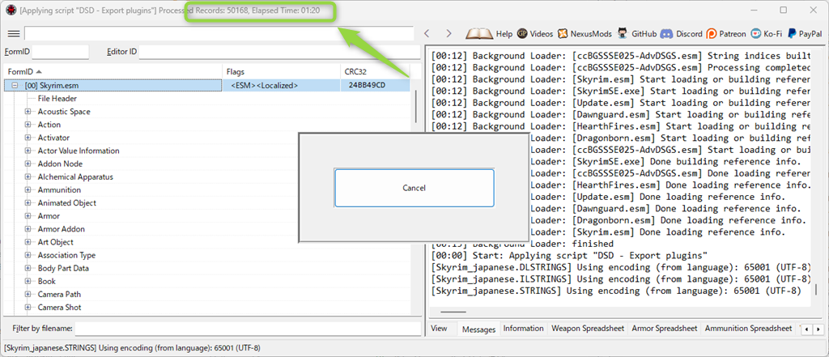Expand the Body Part Data group
The image size is (829, 357).
28,268
